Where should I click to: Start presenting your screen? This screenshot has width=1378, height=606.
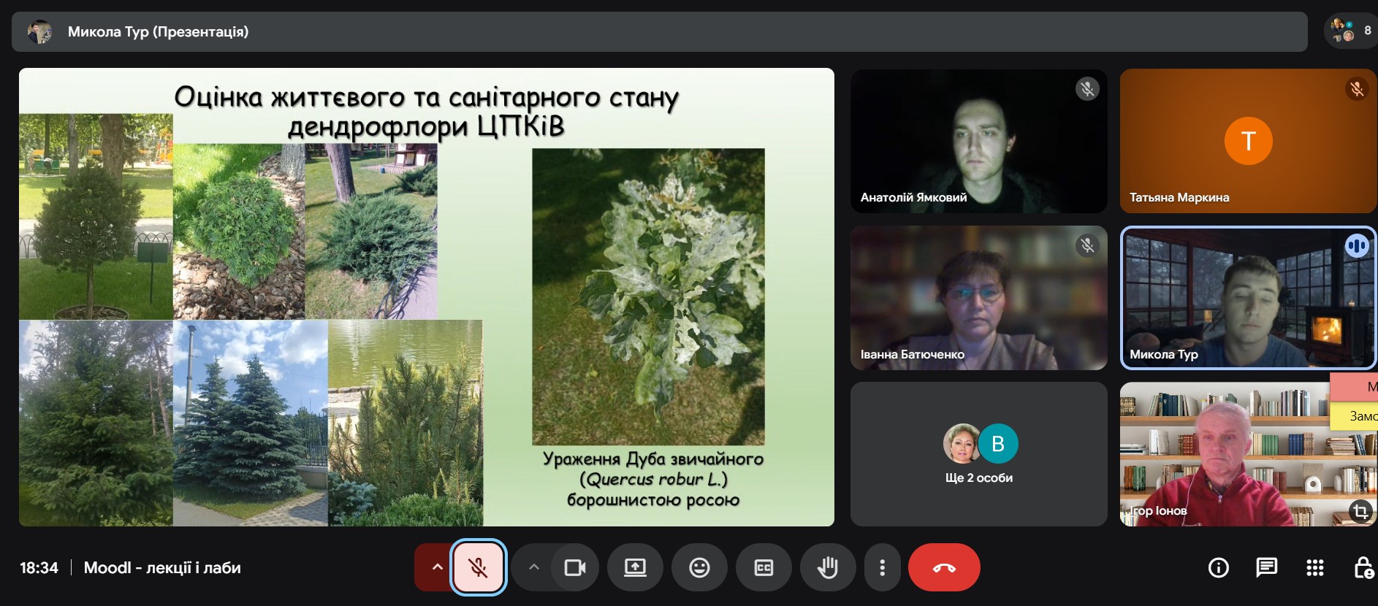635,567
